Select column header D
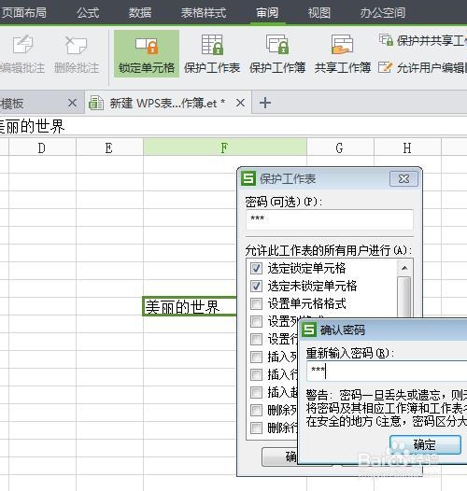 (42, 147)
